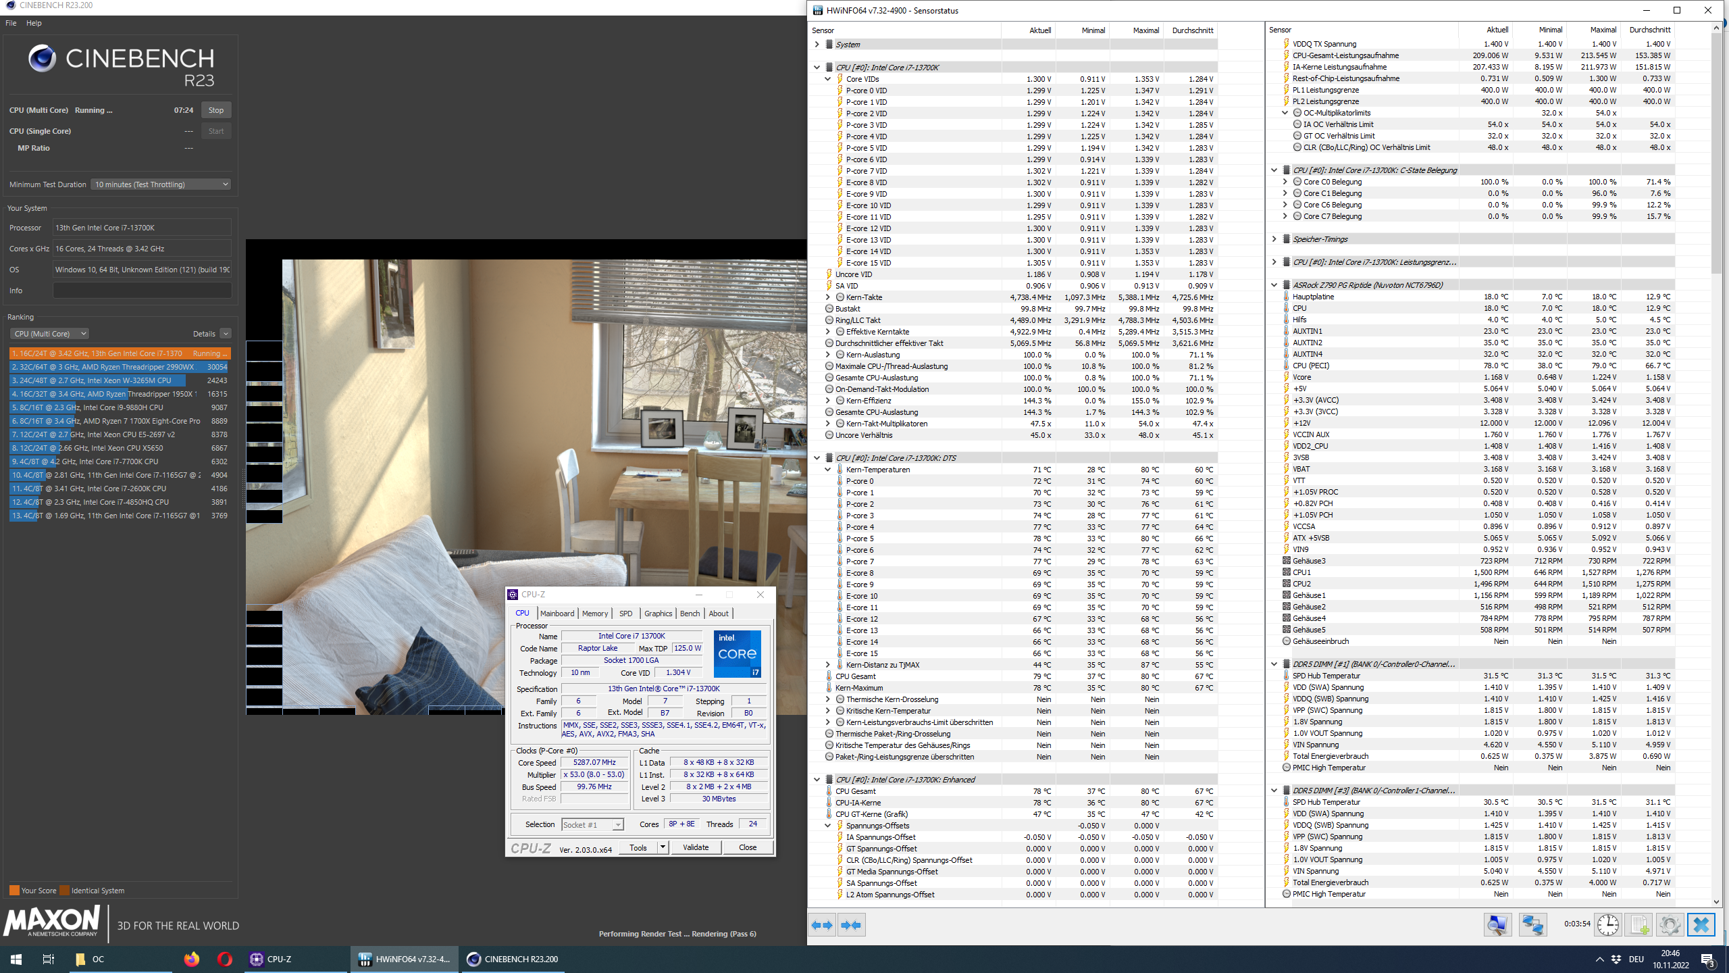
Task: Click Opera icon in taskbar
Action: (225, 959)
